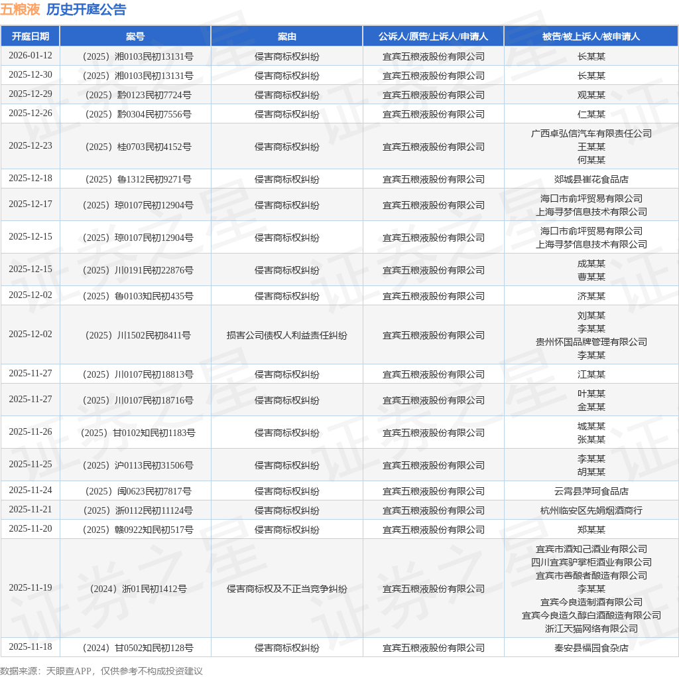Click defendant 贵州怀国品牌管理有限公司
This screenshot has height=677, width=679.
(591, 342)
